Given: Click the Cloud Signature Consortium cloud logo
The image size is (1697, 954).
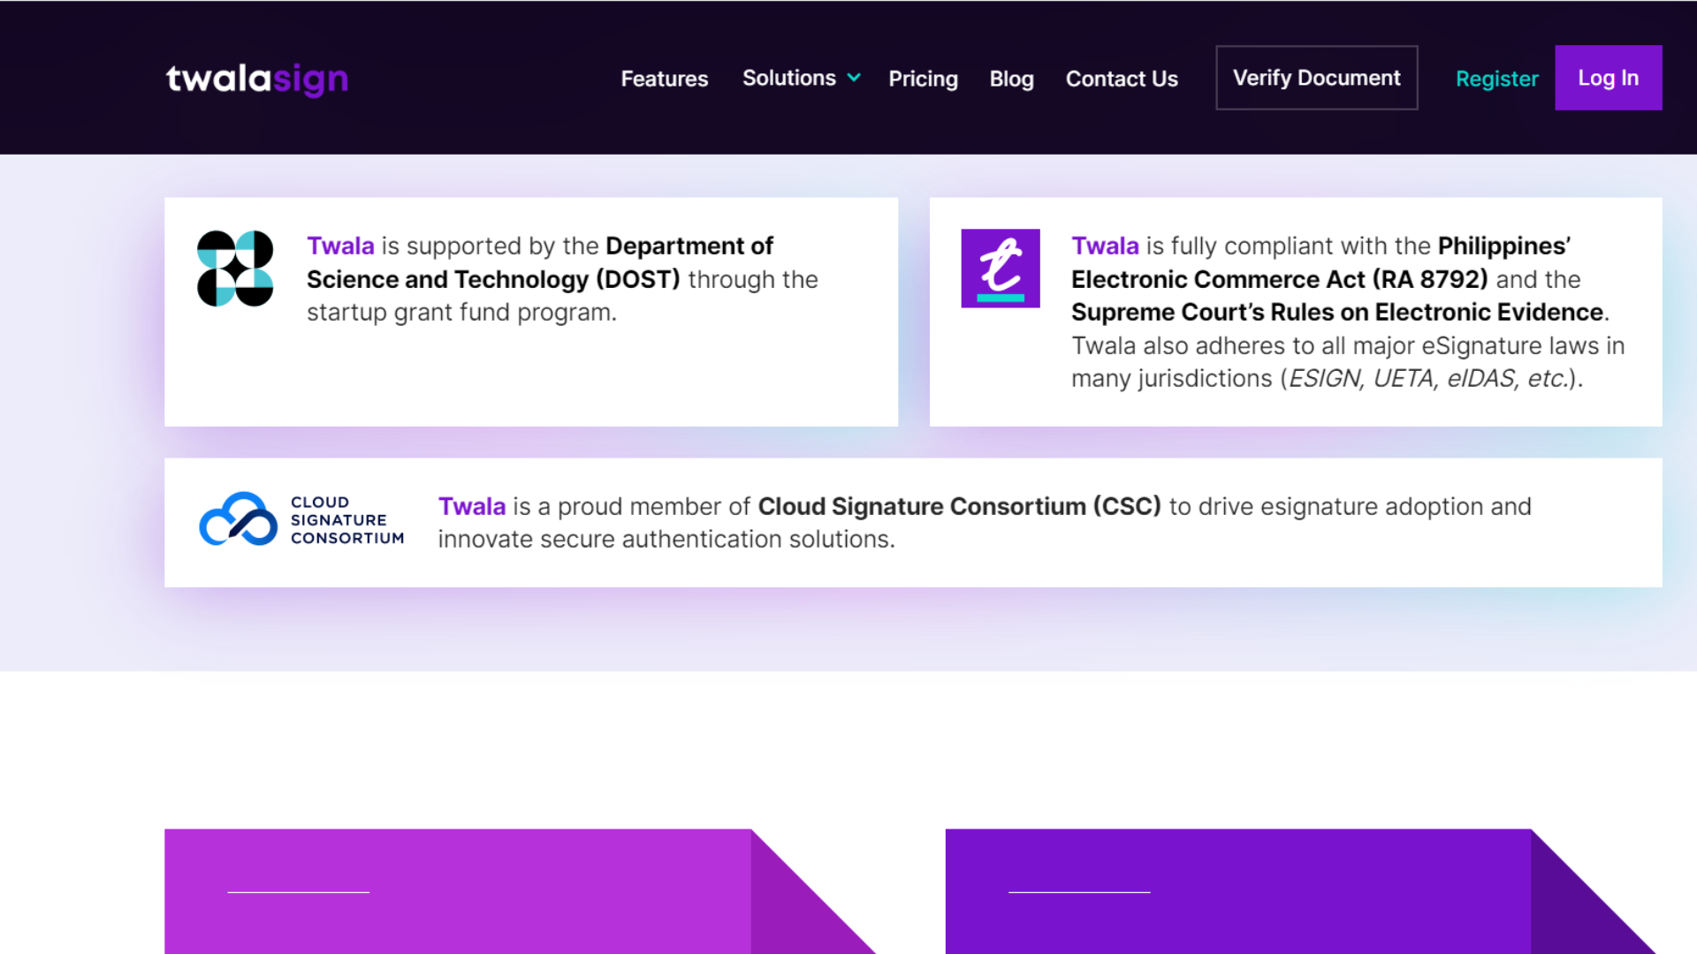Looking at the screenshot, I should click(239, 519).
